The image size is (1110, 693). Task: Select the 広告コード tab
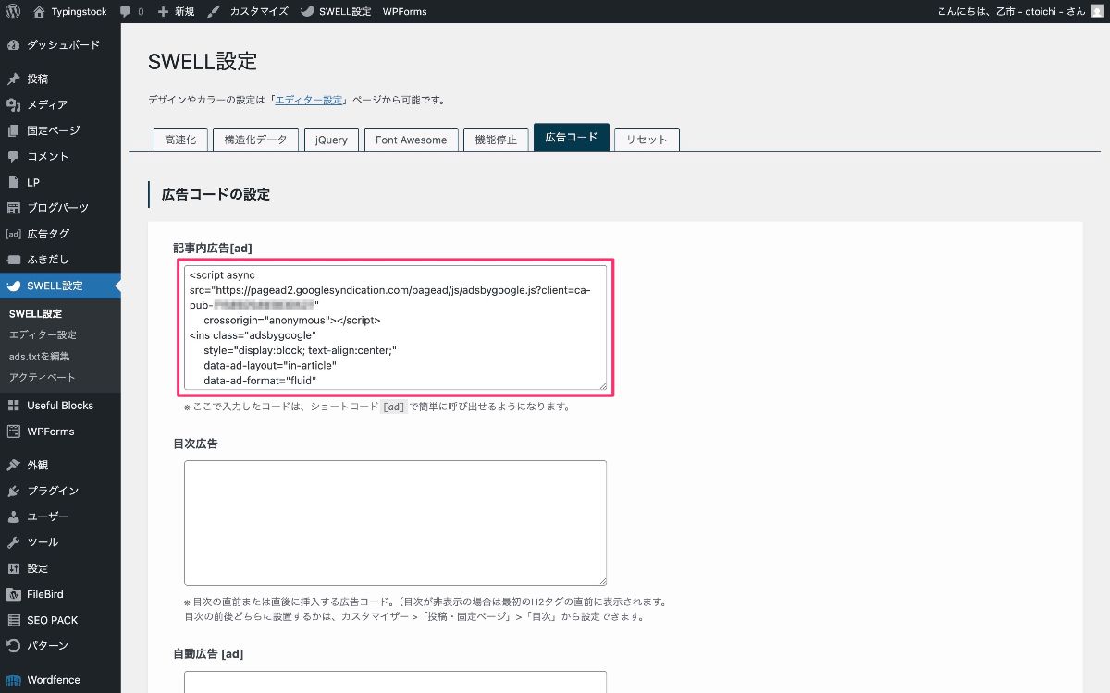[x=572, y=138]
